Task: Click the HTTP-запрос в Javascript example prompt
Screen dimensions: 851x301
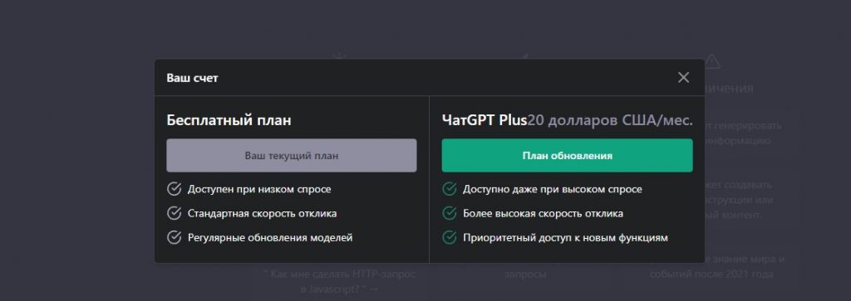Action: click(339, 281)
